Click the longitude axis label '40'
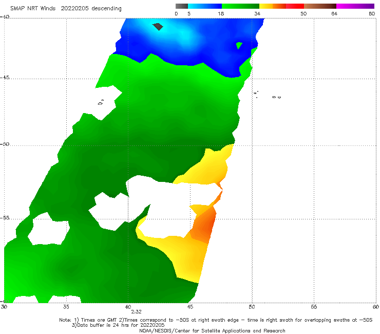Screen dimensions: 380x334 tap(128, 307)
